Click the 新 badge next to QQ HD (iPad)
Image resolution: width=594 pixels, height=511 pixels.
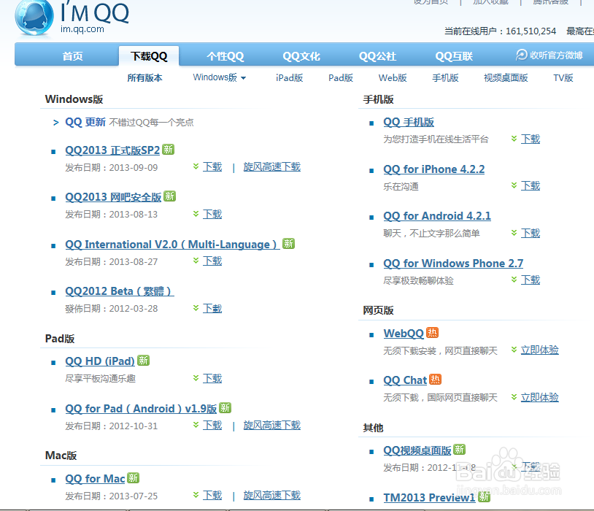[143, 360]
